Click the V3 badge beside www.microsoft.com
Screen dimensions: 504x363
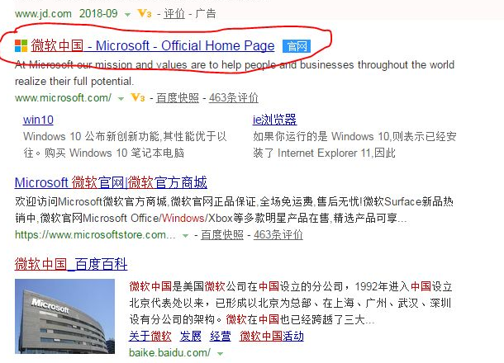(x=138, y=97)
